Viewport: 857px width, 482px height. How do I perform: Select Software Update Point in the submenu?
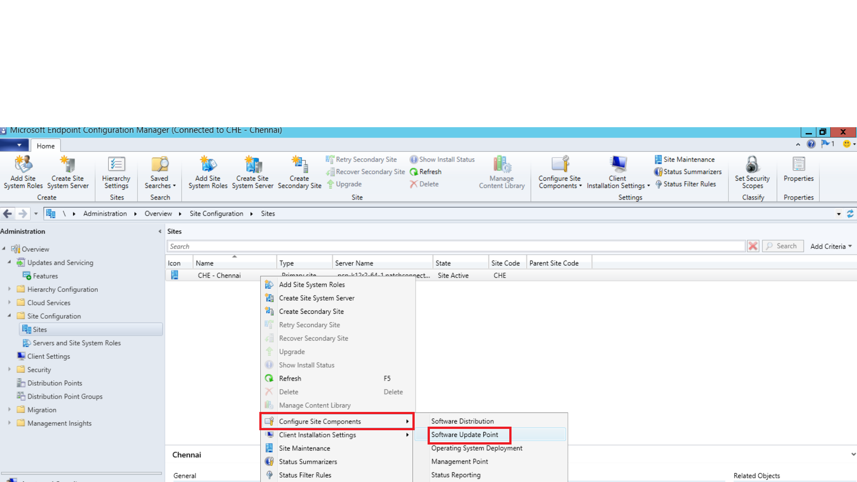coord(464,435)
